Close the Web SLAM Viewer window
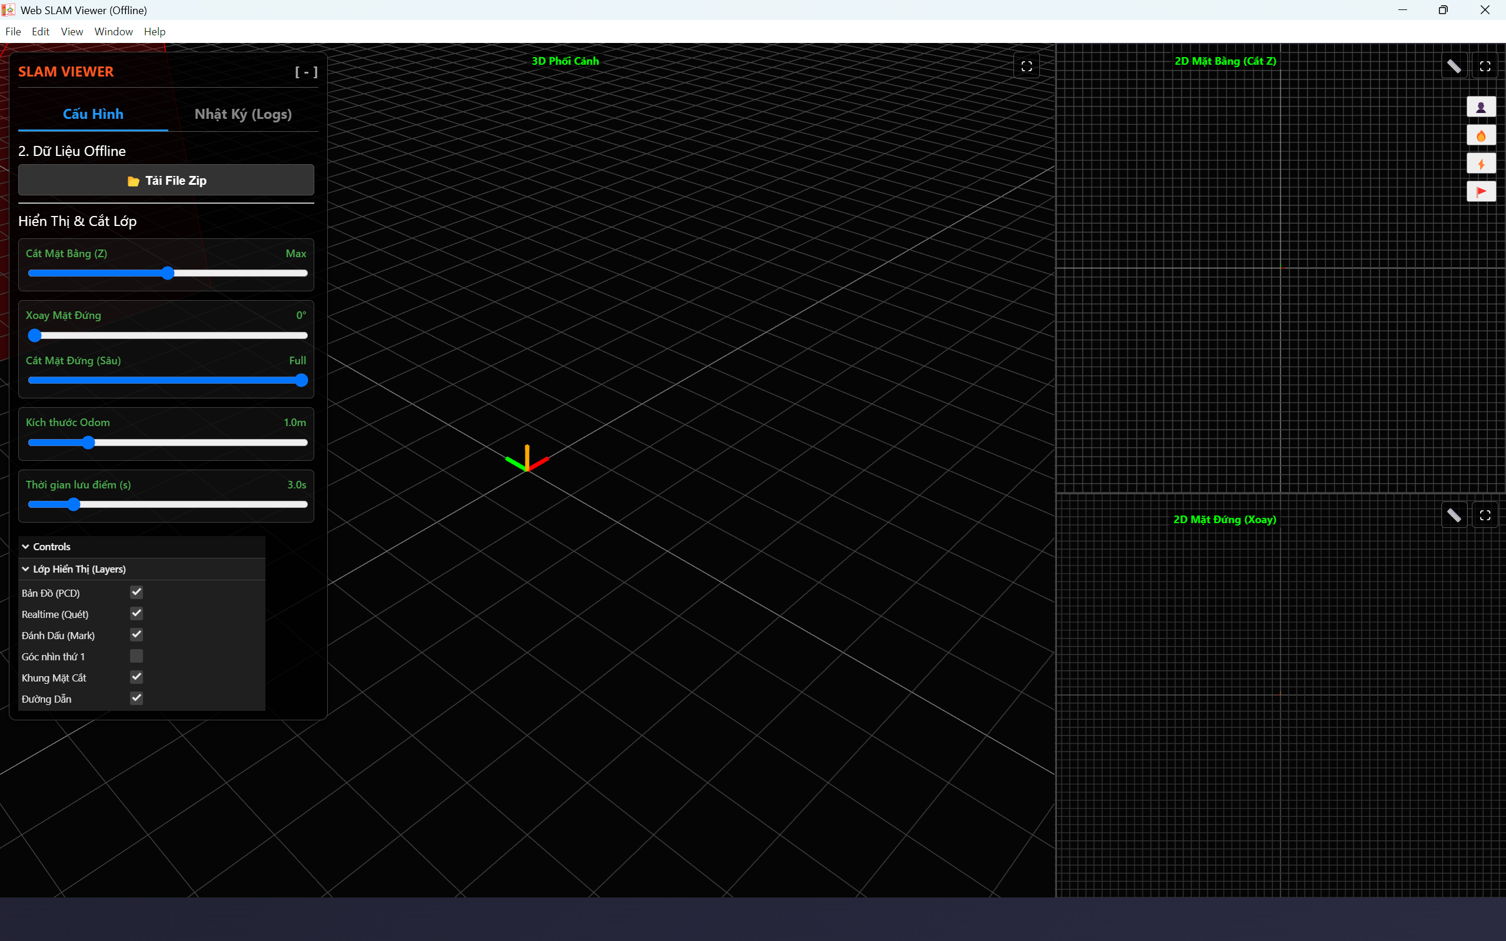 [x=1485, y=10]
